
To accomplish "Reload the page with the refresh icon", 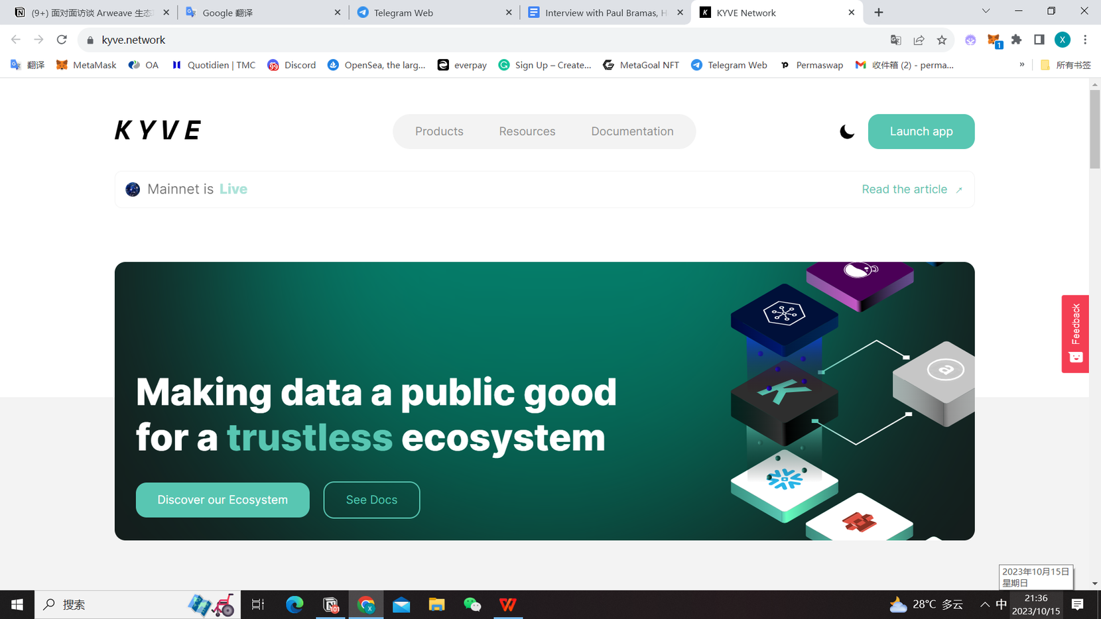I will 62,40.
